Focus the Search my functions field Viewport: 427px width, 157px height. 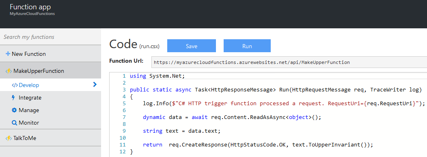pos(50,37)
